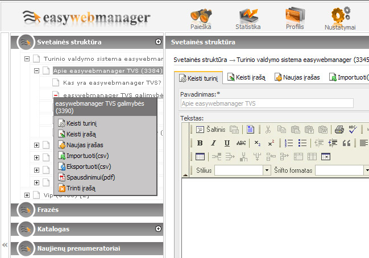Click the Increase indent icon

(333, 143)
